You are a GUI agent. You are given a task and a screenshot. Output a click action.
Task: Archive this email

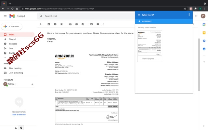(x=49, y=24)
